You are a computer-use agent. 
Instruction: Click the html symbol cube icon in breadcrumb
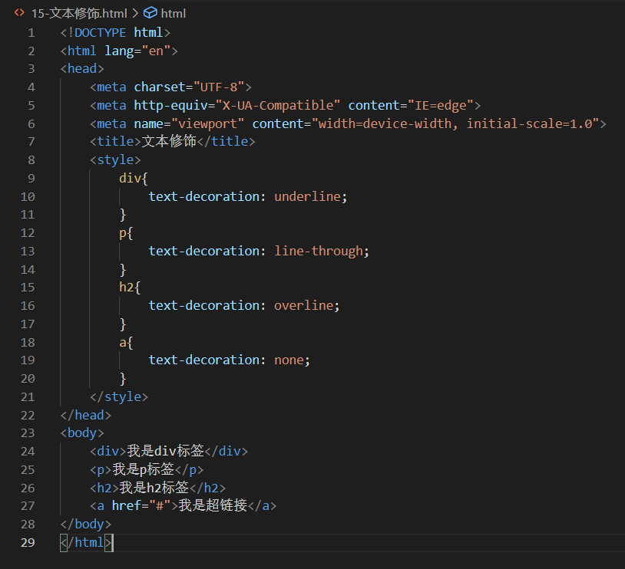tap(150, 13)
